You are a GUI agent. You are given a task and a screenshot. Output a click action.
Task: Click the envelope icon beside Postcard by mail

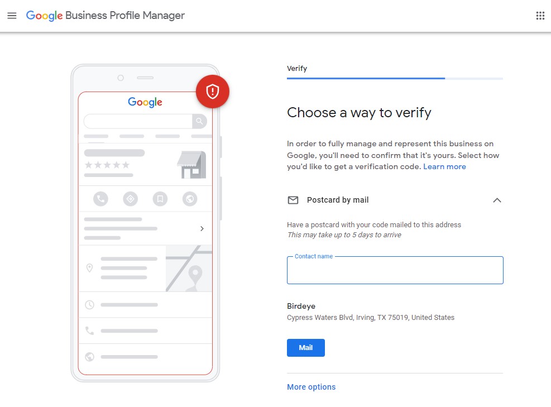[x=293, y=200]
